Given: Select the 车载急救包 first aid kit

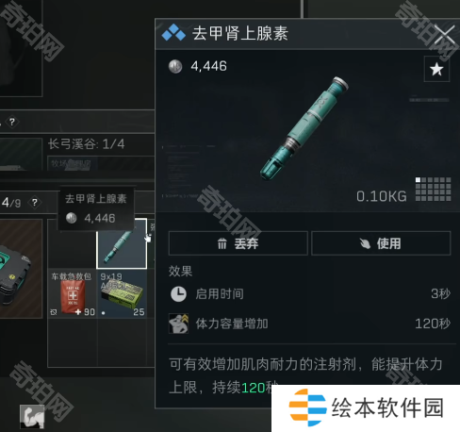Looking at the screenshot, I should 73,293.
